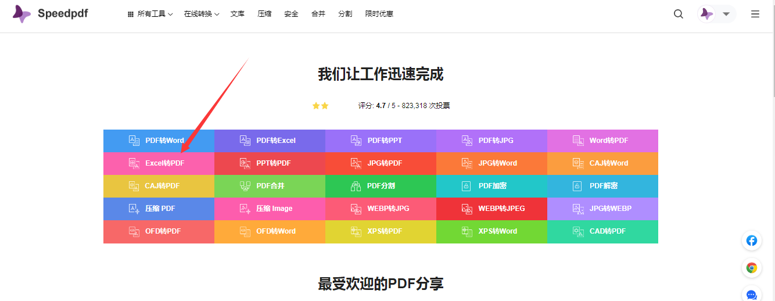Open the OFD转Word tool
The width and height of the screenshot is (775, 301).
(270, 231)
